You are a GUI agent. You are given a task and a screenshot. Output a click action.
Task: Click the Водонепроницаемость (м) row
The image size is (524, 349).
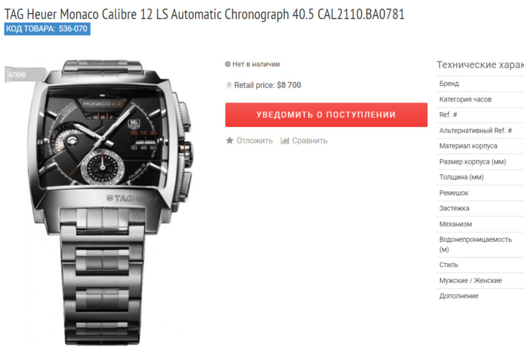480,245
